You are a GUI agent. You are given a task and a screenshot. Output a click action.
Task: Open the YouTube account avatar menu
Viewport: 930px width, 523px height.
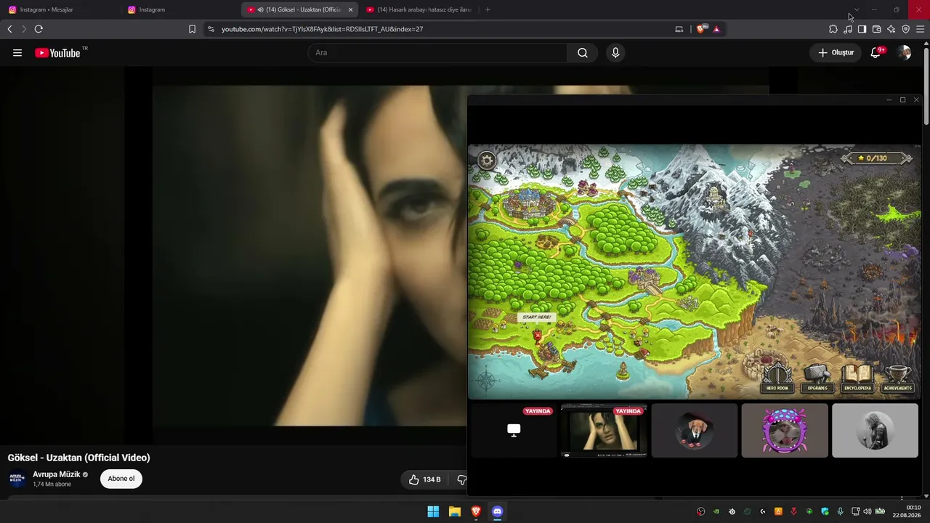(x=904, y=52)
